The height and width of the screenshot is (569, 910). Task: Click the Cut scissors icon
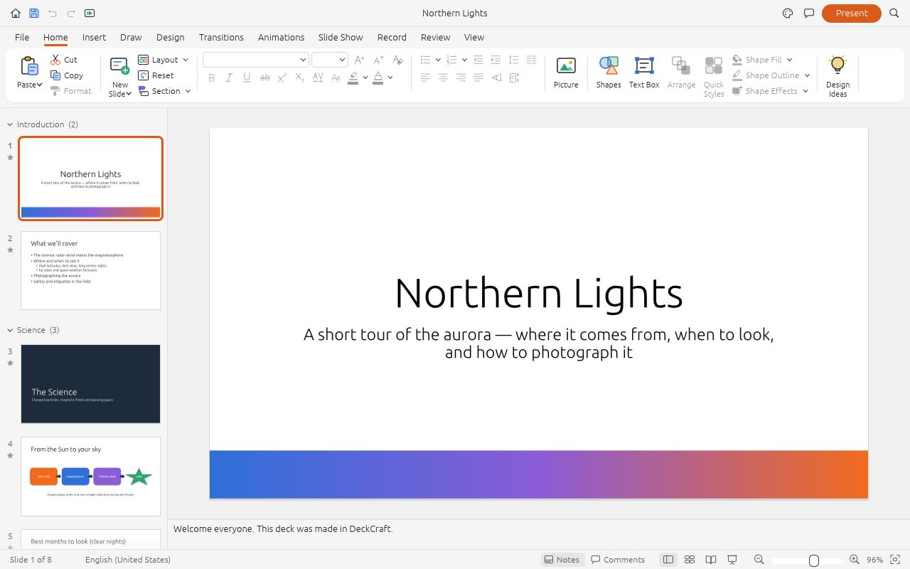coord(55,60)
